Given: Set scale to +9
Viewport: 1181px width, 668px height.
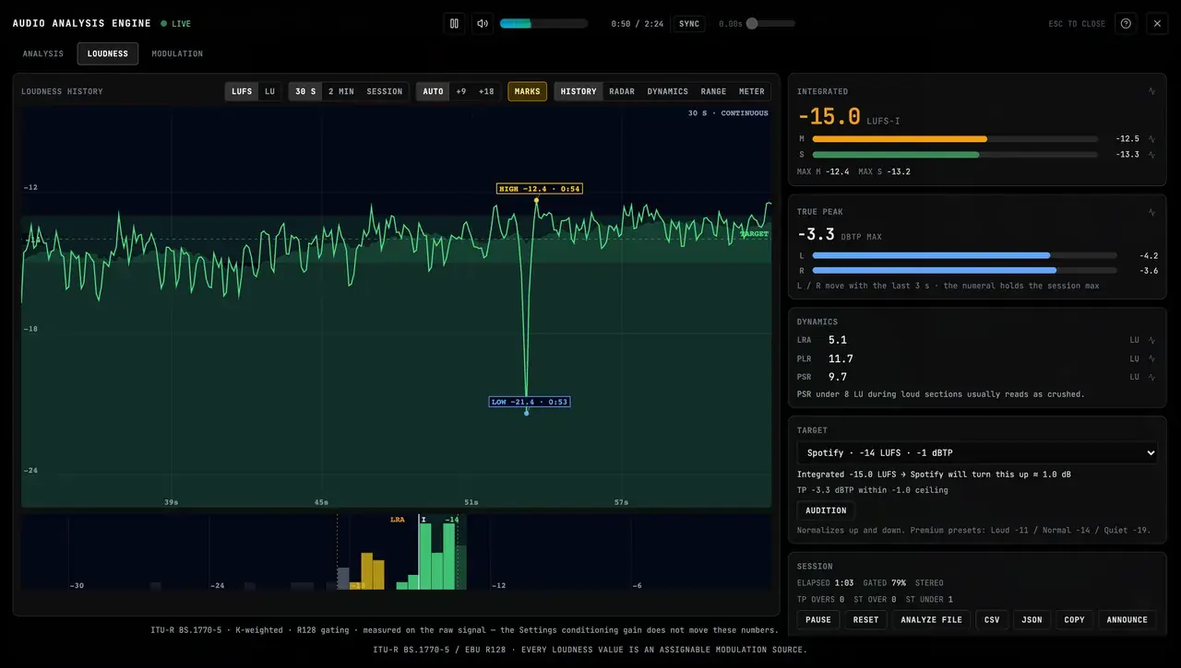Looking at the screenshot, I should pyautogui.click(x=461, y=91).
